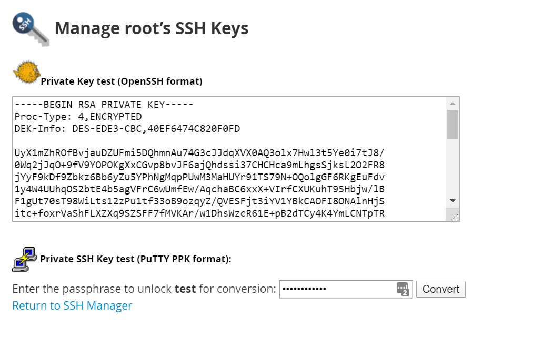Click the Enter the passphrase to unlock label

coord(144,289)
